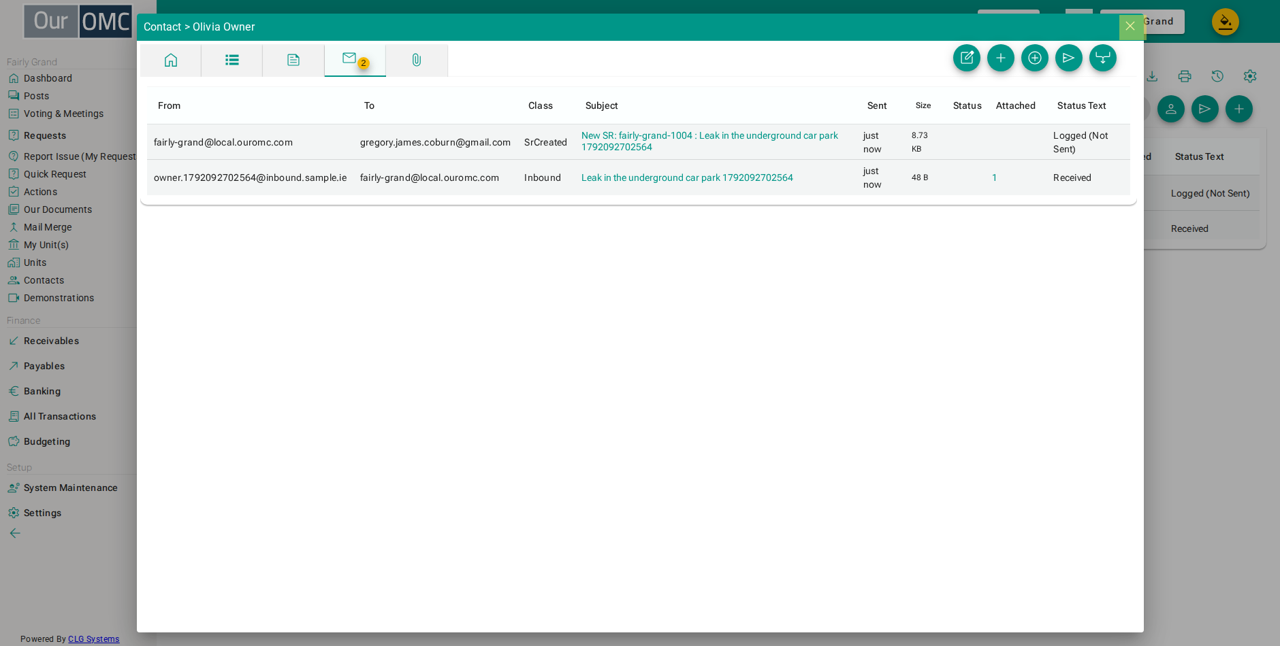Select the emails tab with badge 2

point(355,60)
